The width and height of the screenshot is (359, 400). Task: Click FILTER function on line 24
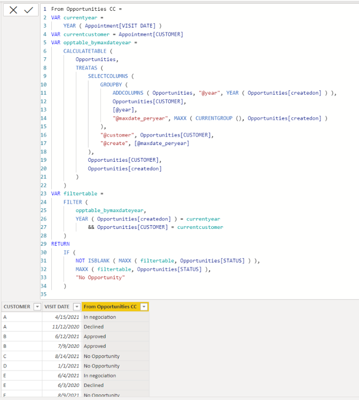pos(73,202)
